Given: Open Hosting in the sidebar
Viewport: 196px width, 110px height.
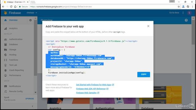Looking at the screenshot, I should pyautogui.click(x=13, y=55).
